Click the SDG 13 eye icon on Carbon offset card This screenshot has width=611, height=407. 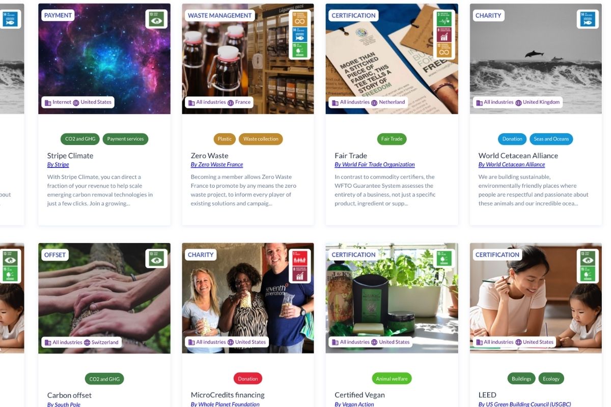point(156,258)
